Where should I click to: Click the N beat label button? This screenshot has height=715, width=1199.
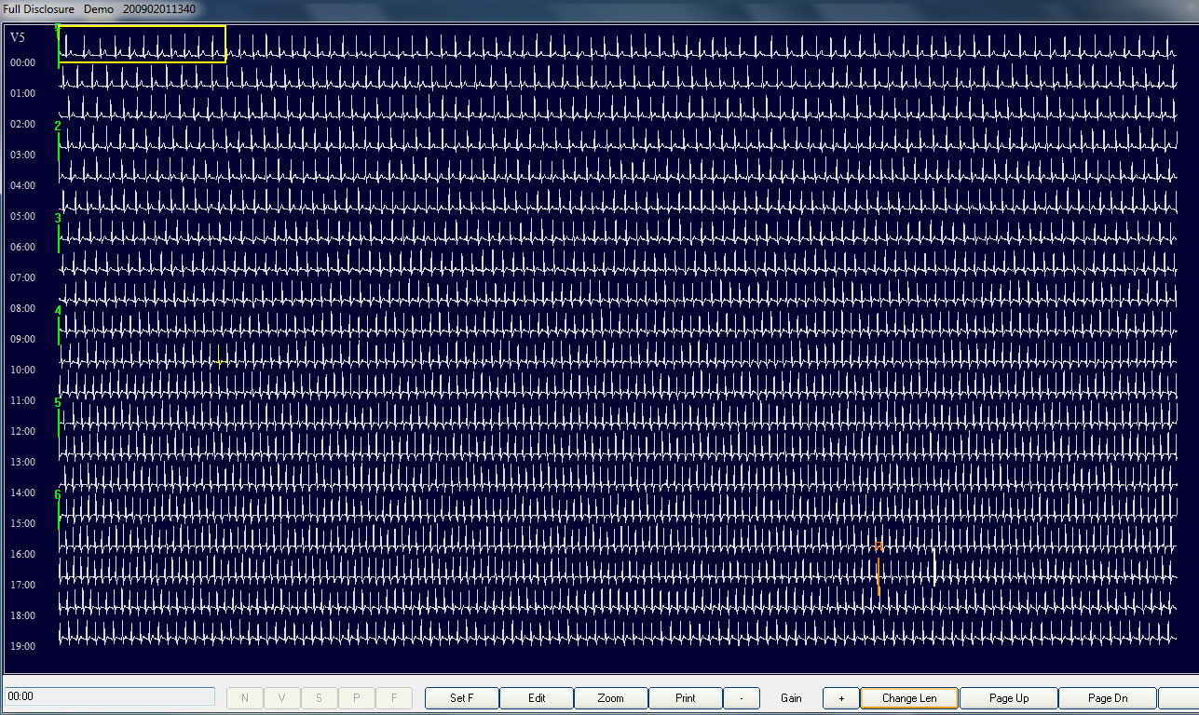tap(245, 698)
